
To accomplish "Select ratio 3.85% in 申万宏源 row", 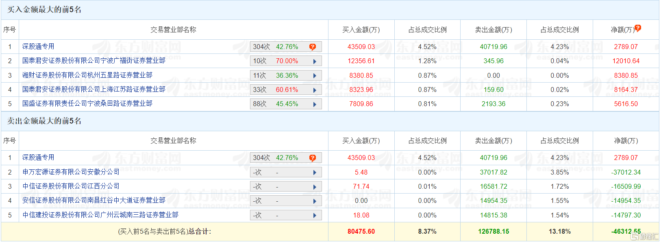I will click(560, 172).
